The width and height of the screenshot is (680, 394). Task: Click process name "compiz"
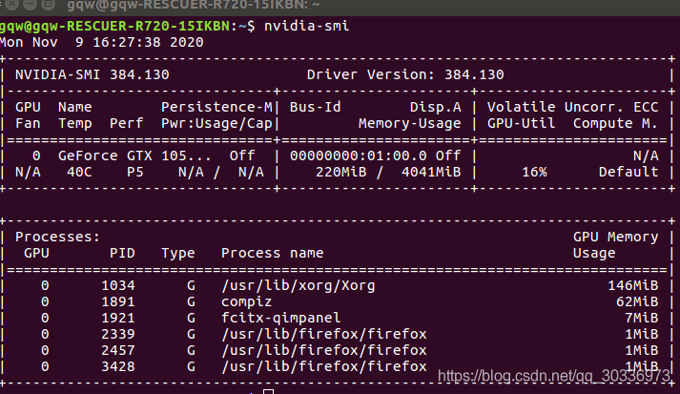pos(247,302)
